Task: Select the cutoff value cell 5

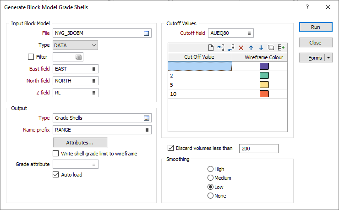Action: (200, 85)
